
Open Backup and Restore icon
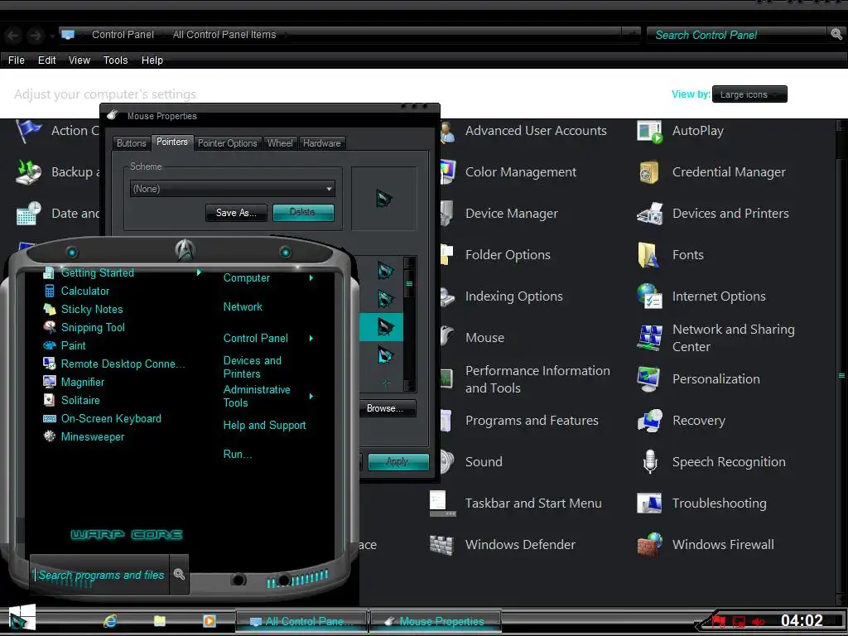(29, 172)
